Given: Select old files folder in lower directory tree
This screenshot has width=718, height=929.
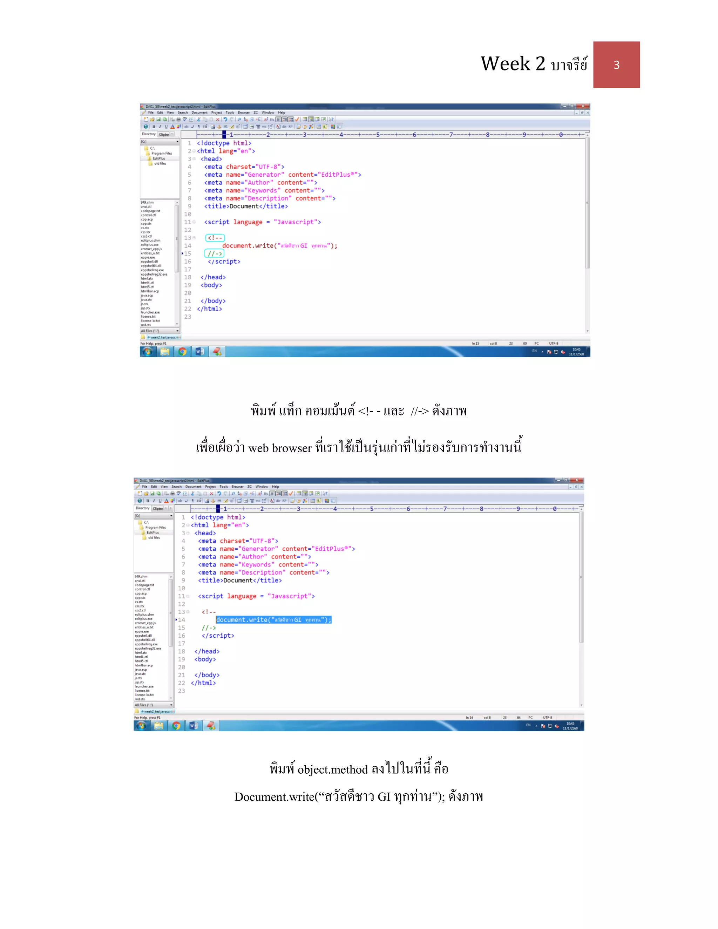Looking at the screenshot, I should (154, 538).
